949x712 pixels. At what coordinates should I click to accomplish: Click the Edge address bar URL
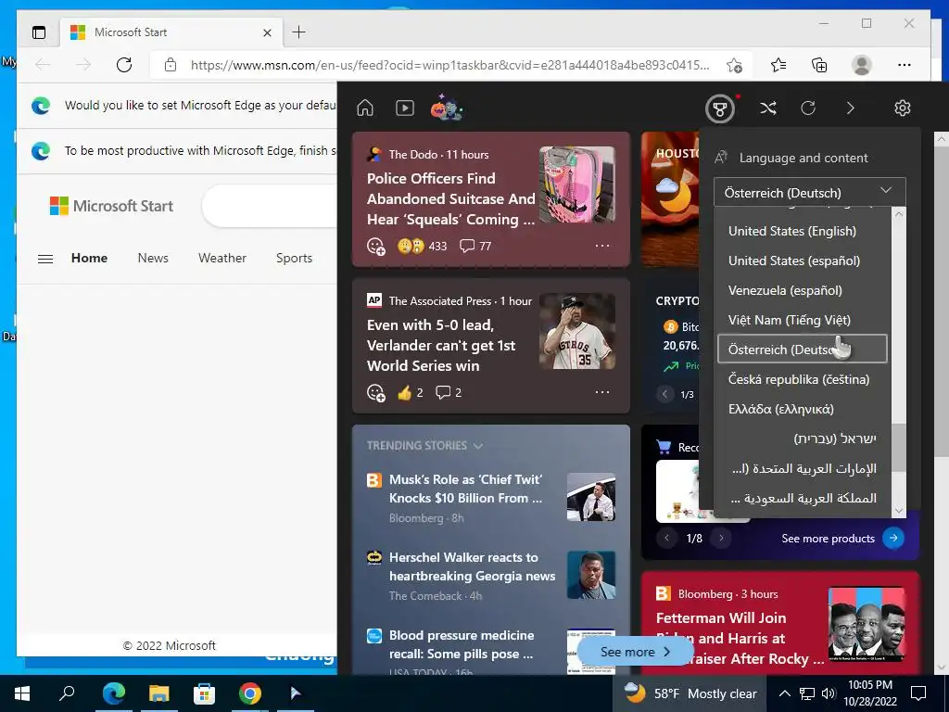[x=449, y=65]
